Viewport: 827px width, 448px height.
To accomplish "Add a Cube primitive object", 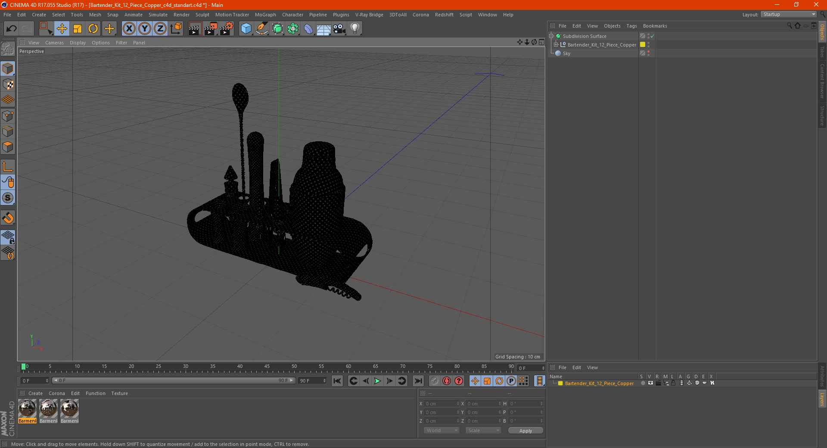I will coord(246,29).
